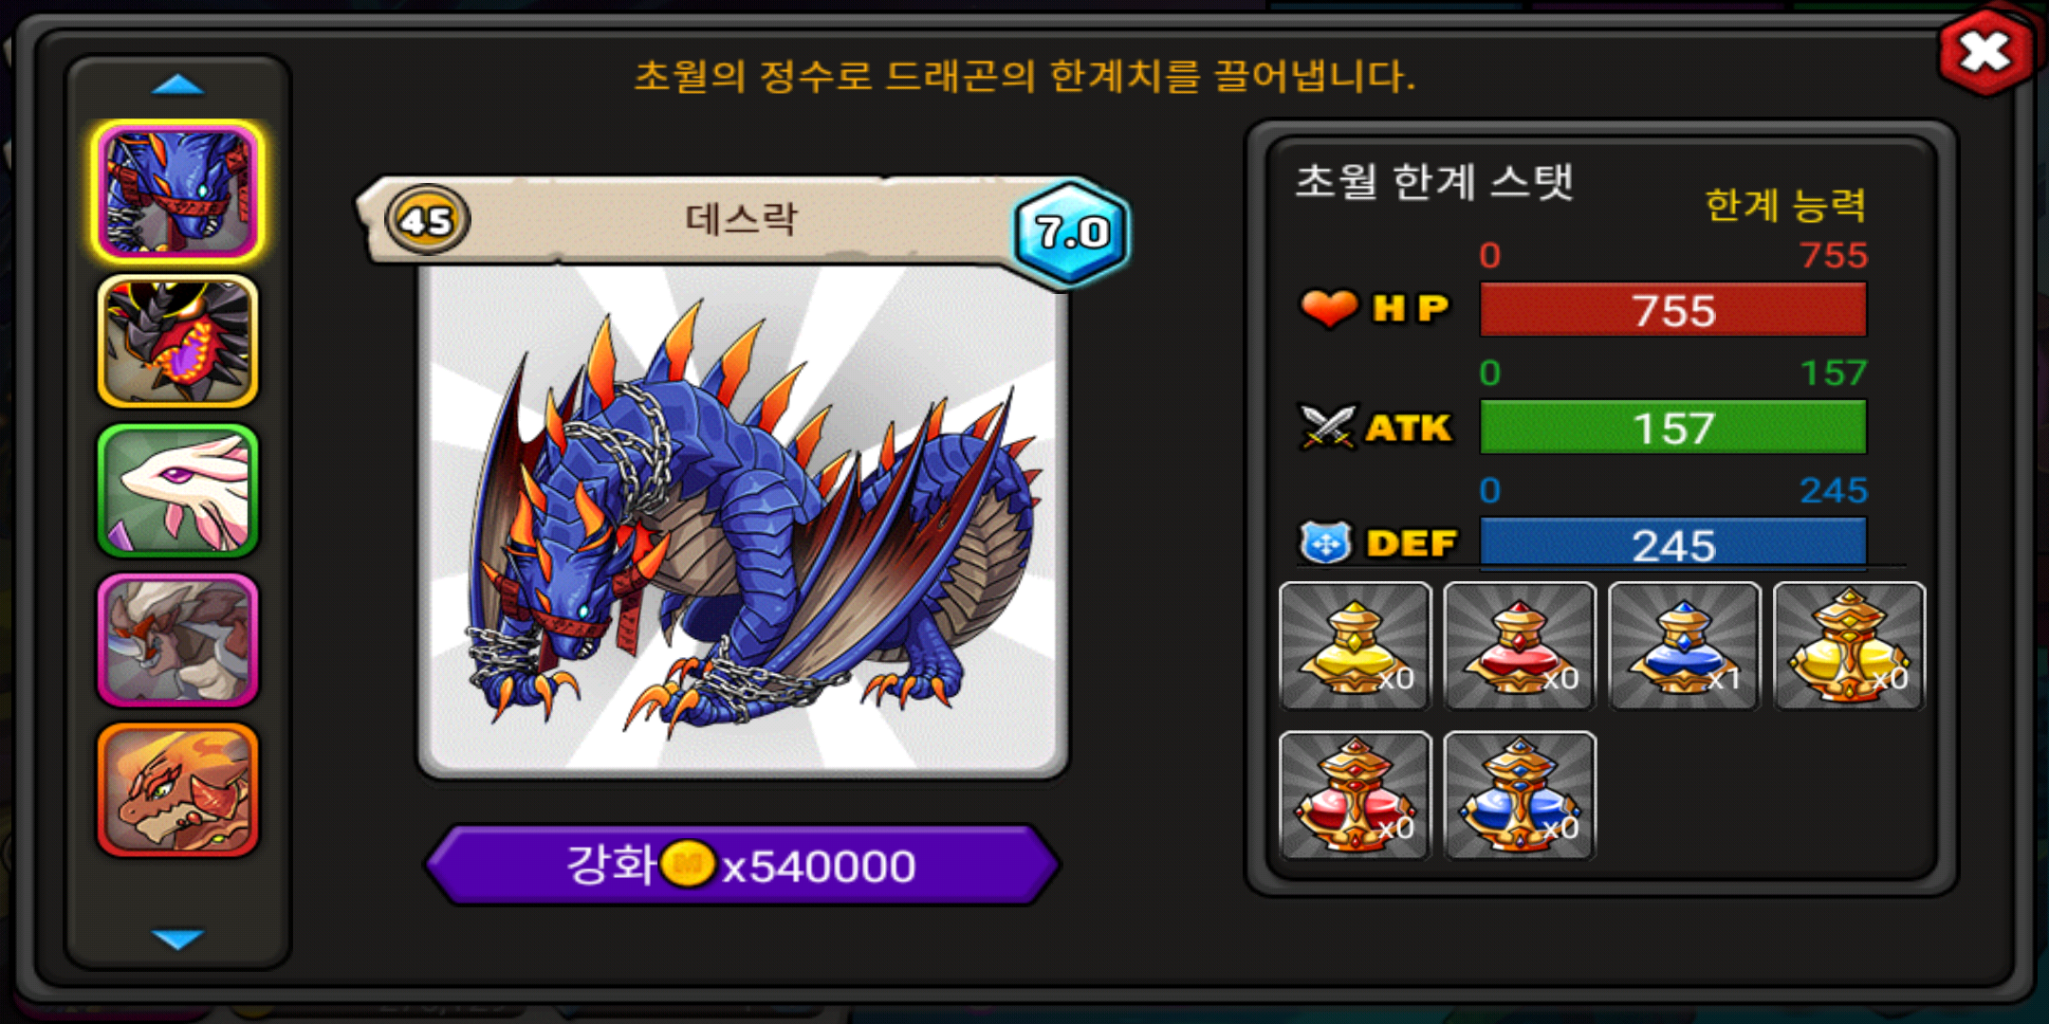Select the white rabbit-like dragon thumbnail
Image resolution: width=2049 pixels, height=1024 pixels.
178,491
